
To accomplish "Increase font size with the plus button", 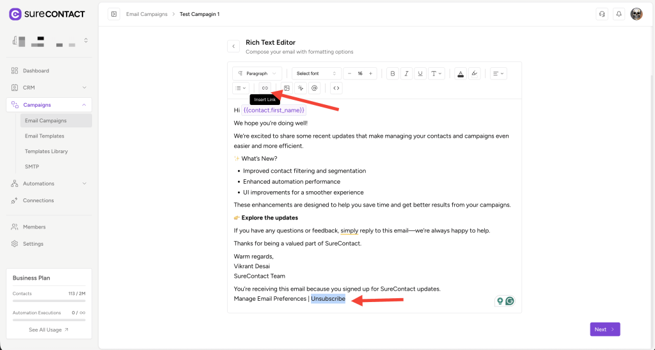I will (x=370, y=74).
